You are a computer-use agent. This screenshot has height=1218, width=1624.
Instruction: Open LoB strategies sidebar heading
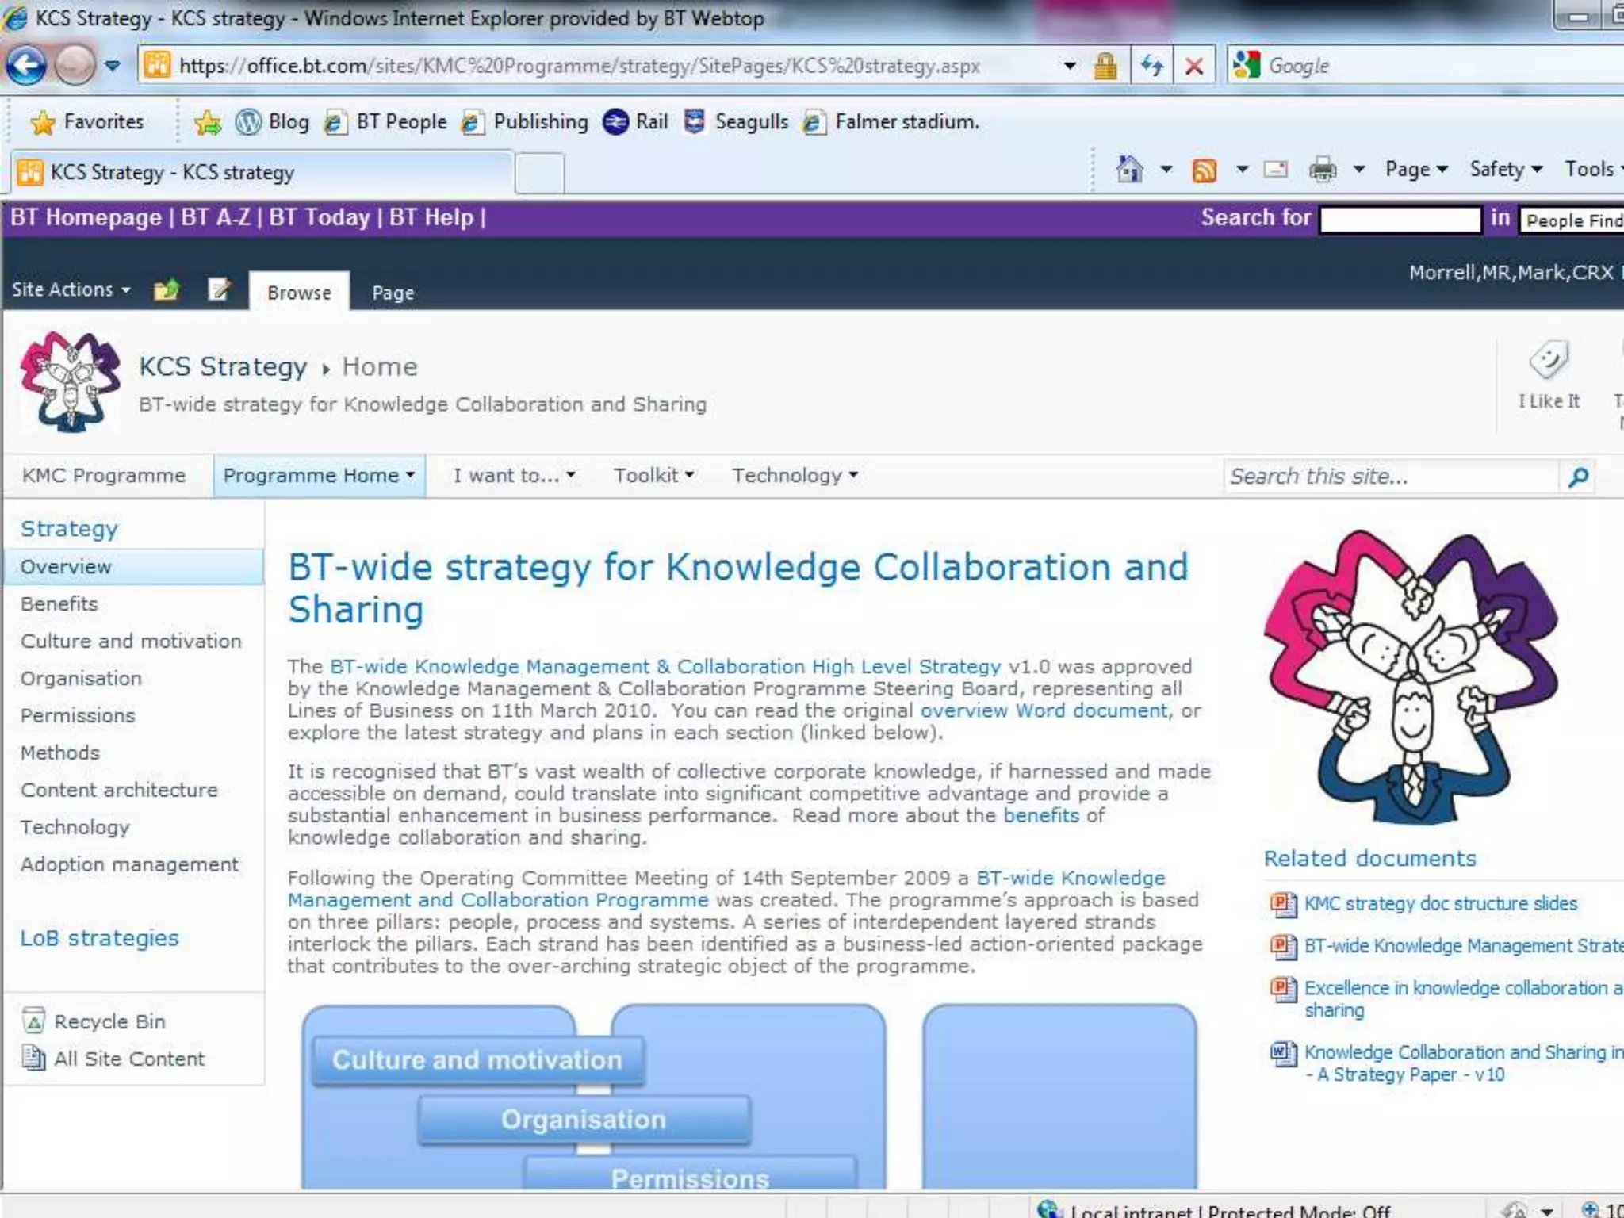tap(99, 938)
